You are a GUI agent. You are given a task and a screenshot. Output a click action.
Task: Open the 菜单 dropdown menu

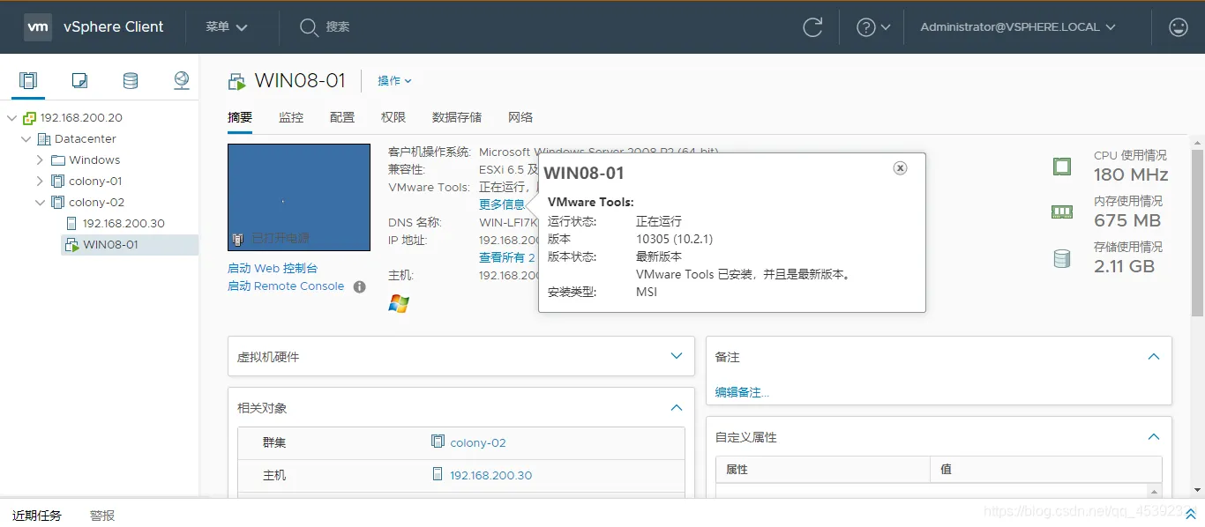tap(227, 27)
